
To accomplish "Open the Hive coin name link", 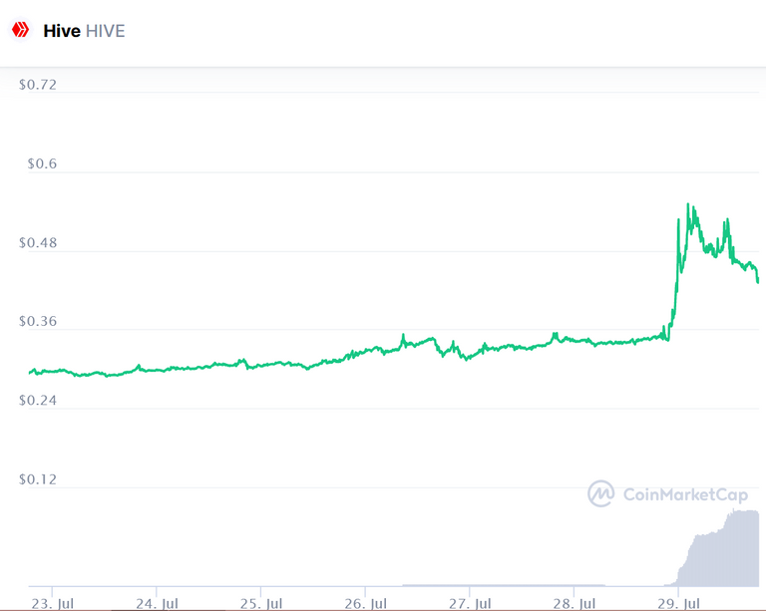I will point(62,31).
